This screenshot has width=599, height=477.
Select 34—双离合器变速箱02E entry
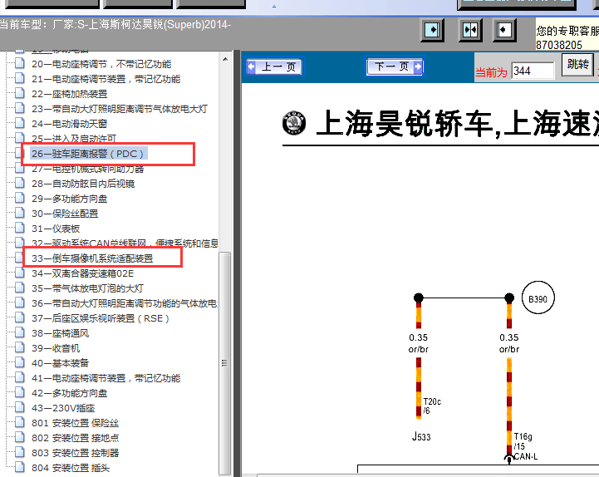(82, 273)
